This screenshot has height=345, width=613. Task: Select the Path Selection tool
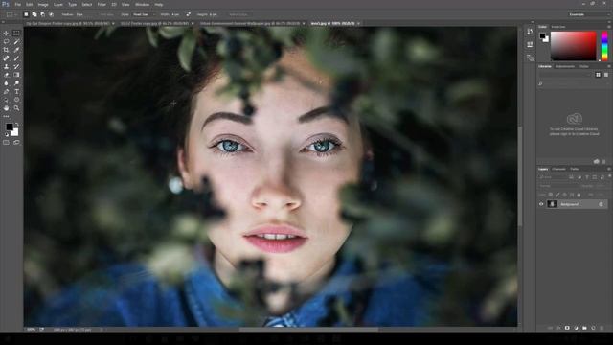point(6,100)
